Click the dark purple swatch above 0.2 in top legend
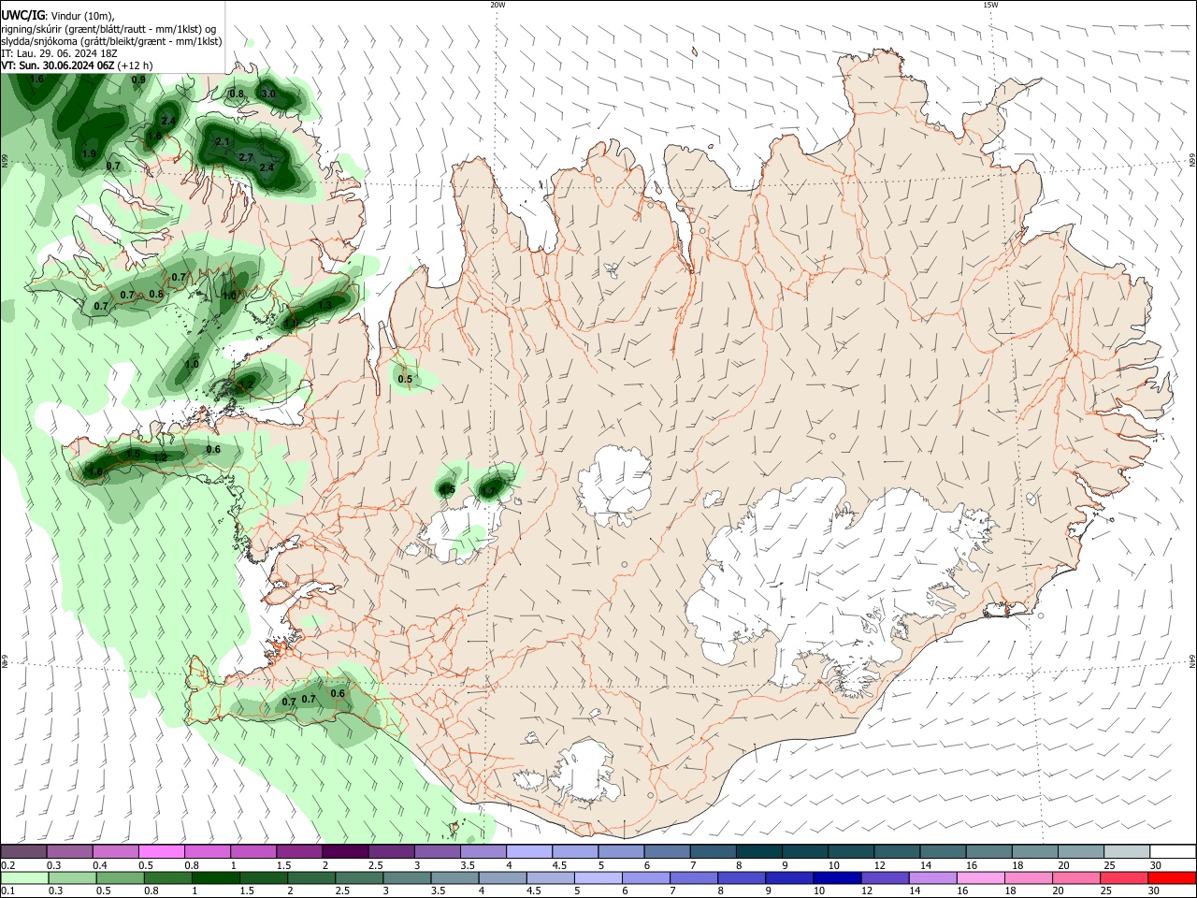 coord(22,852)
